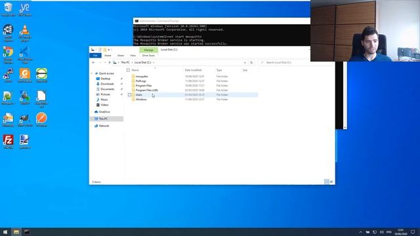This screenshot has width=420, height=236.
Task: Select Pictures in Quick access sidebar
Action: coord(105,94)
